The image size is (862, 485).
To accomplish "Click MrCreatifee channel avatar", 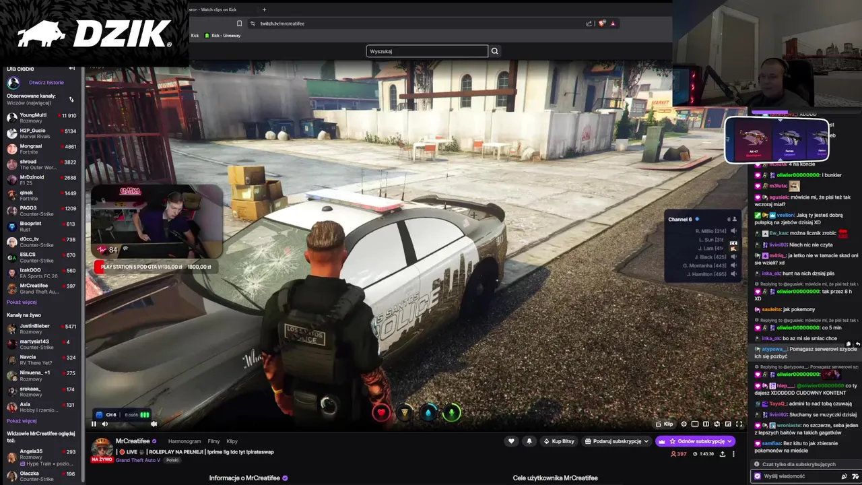I will click(x=102, y=447).
